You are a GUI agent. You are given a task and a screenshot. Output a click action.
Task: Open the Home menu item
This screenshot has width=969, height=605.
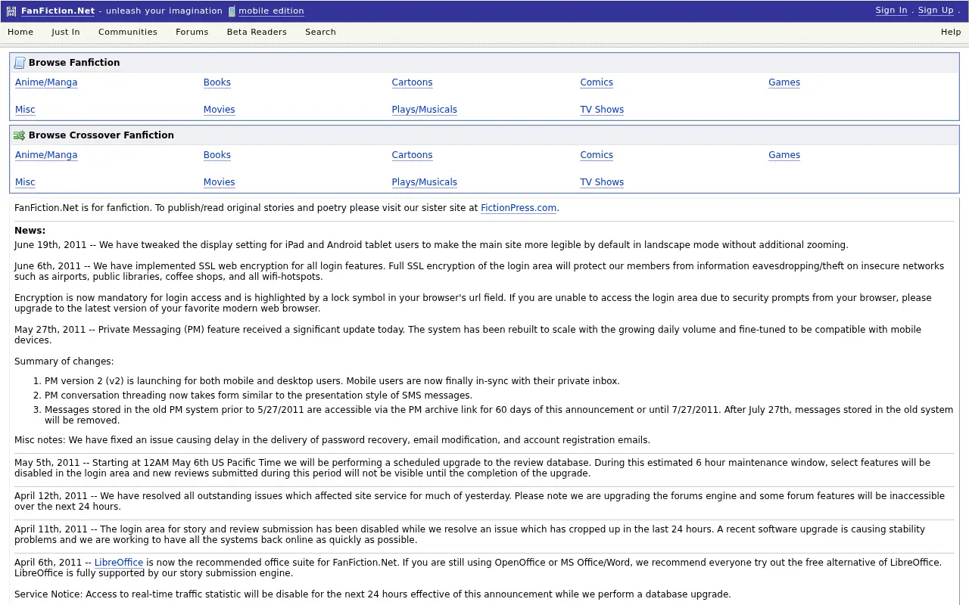pos(20,32)
